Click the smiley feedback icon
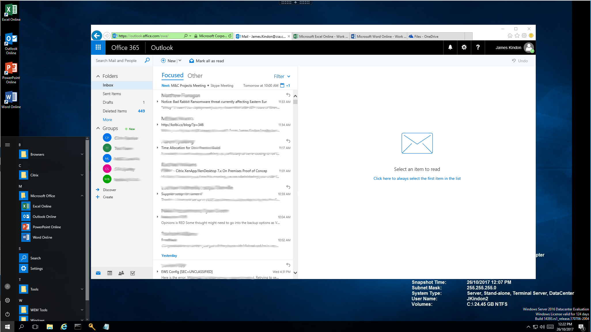 (x=531, y=36)
